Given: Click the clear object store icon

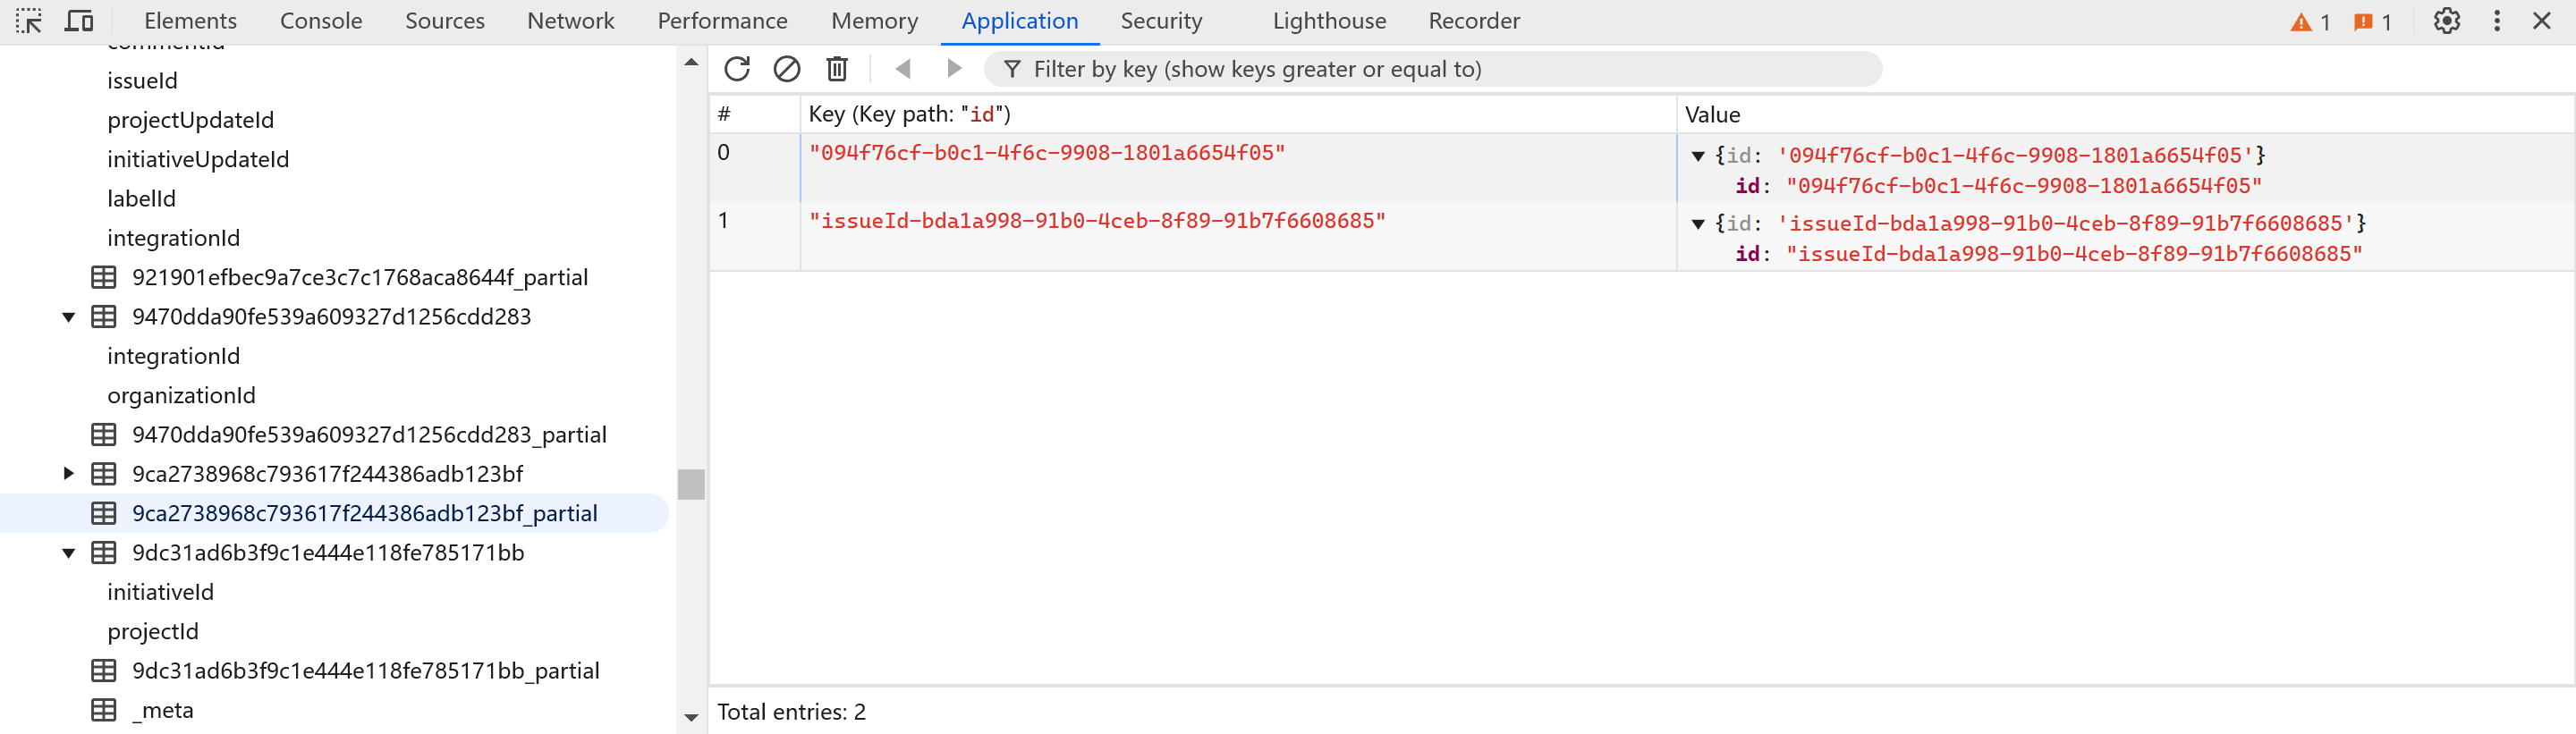Looking at the screenshot, I should tap(787, 69).
